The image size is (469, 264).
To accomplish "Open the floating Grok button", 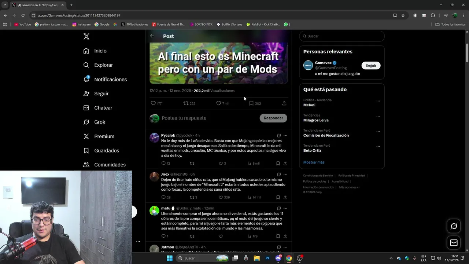I will click(454, 226).
